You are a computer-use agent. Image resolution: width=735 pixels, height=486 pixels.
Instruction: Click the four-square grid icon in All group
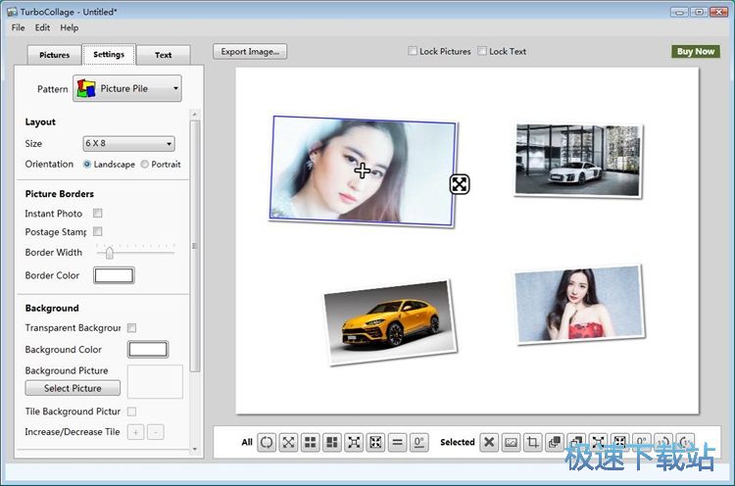(x=310, y=443)
